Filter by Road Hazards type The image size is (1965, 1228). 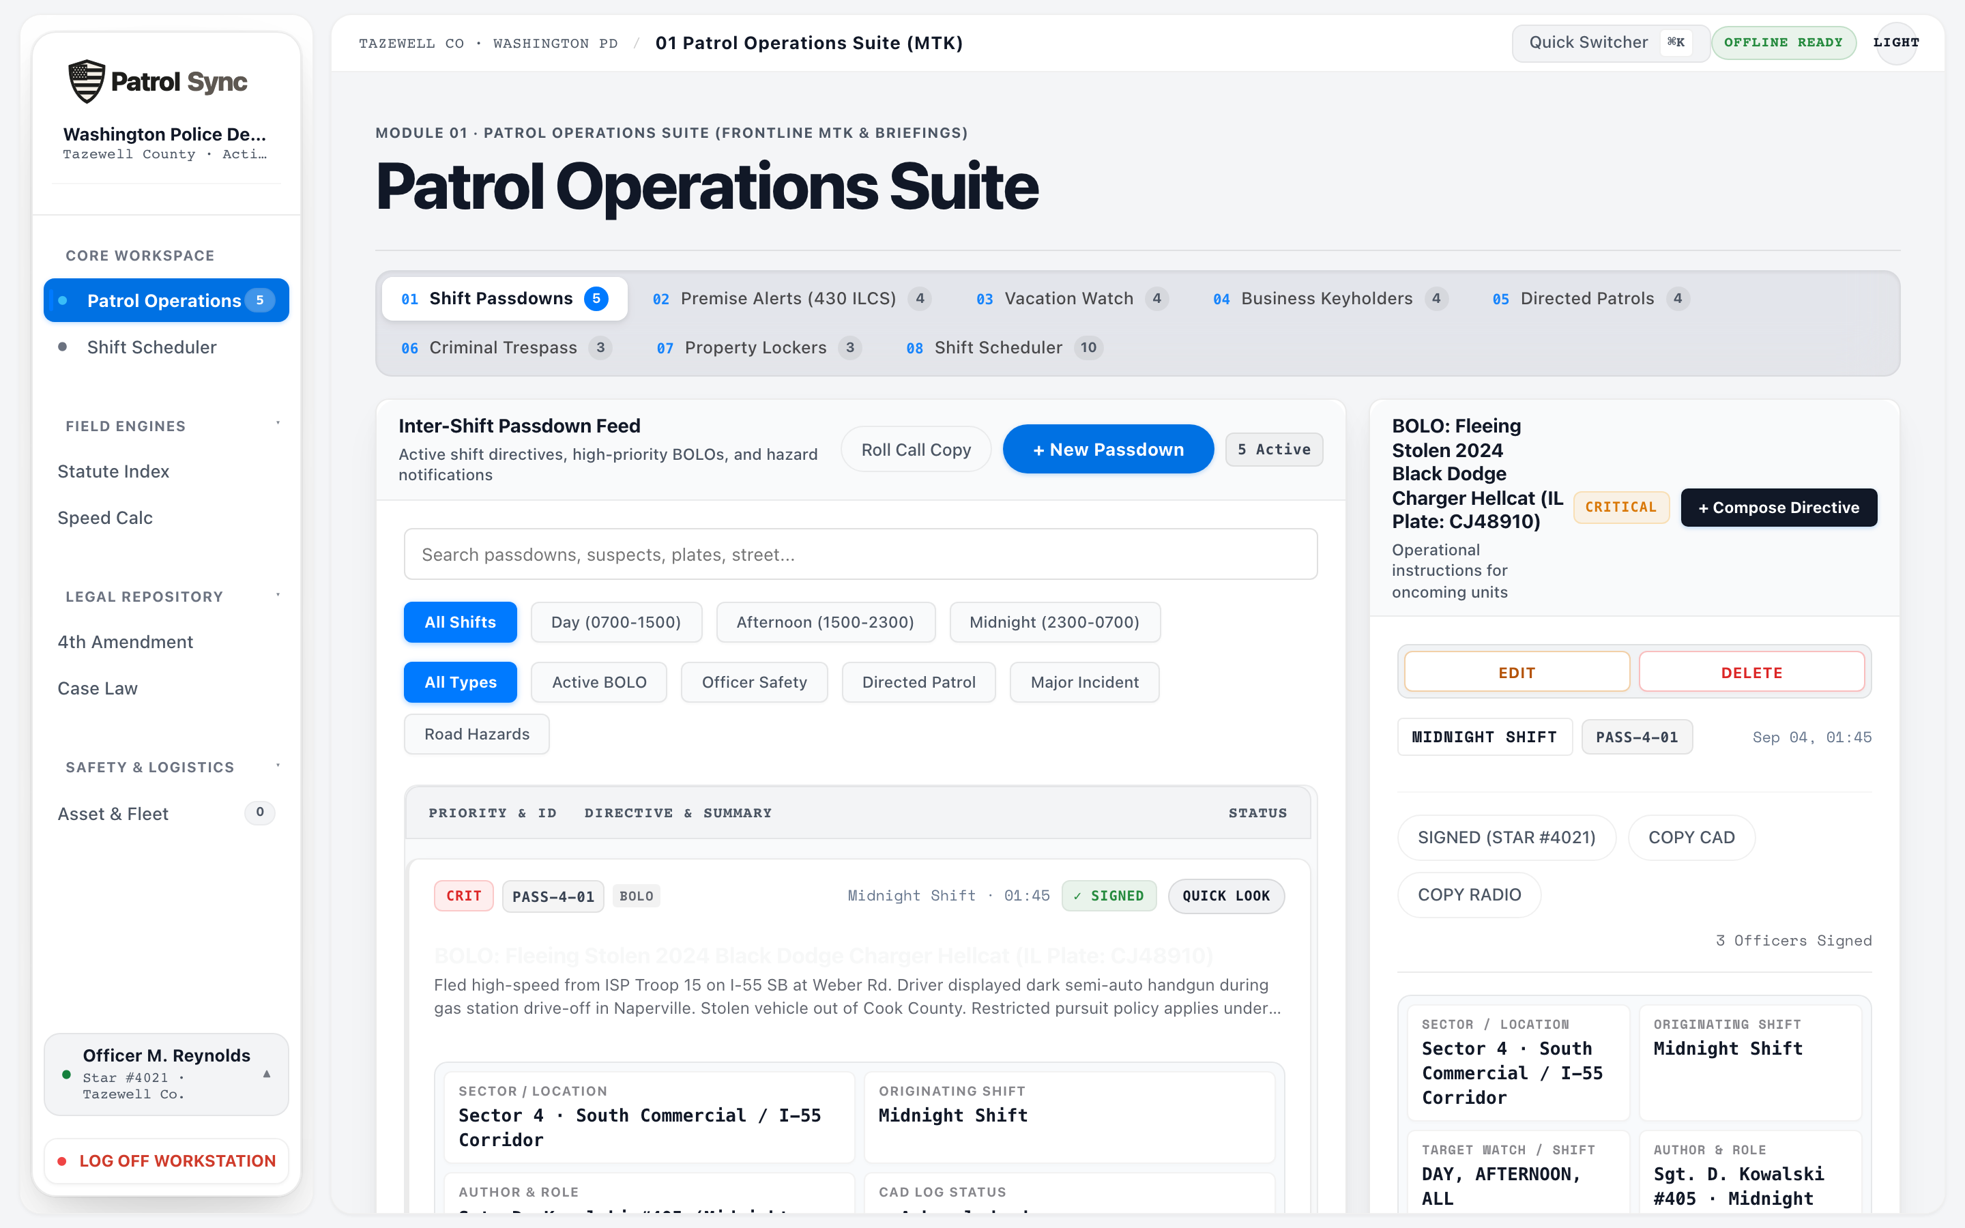point(477,734)
